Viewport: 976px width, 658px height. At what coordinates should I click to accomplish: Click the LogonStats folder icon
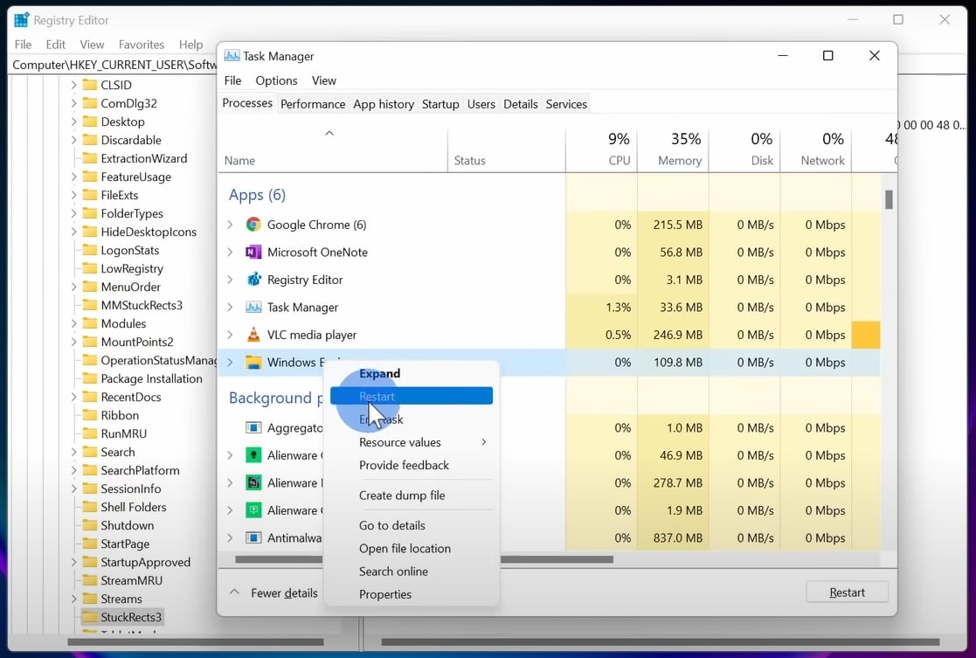90,250
